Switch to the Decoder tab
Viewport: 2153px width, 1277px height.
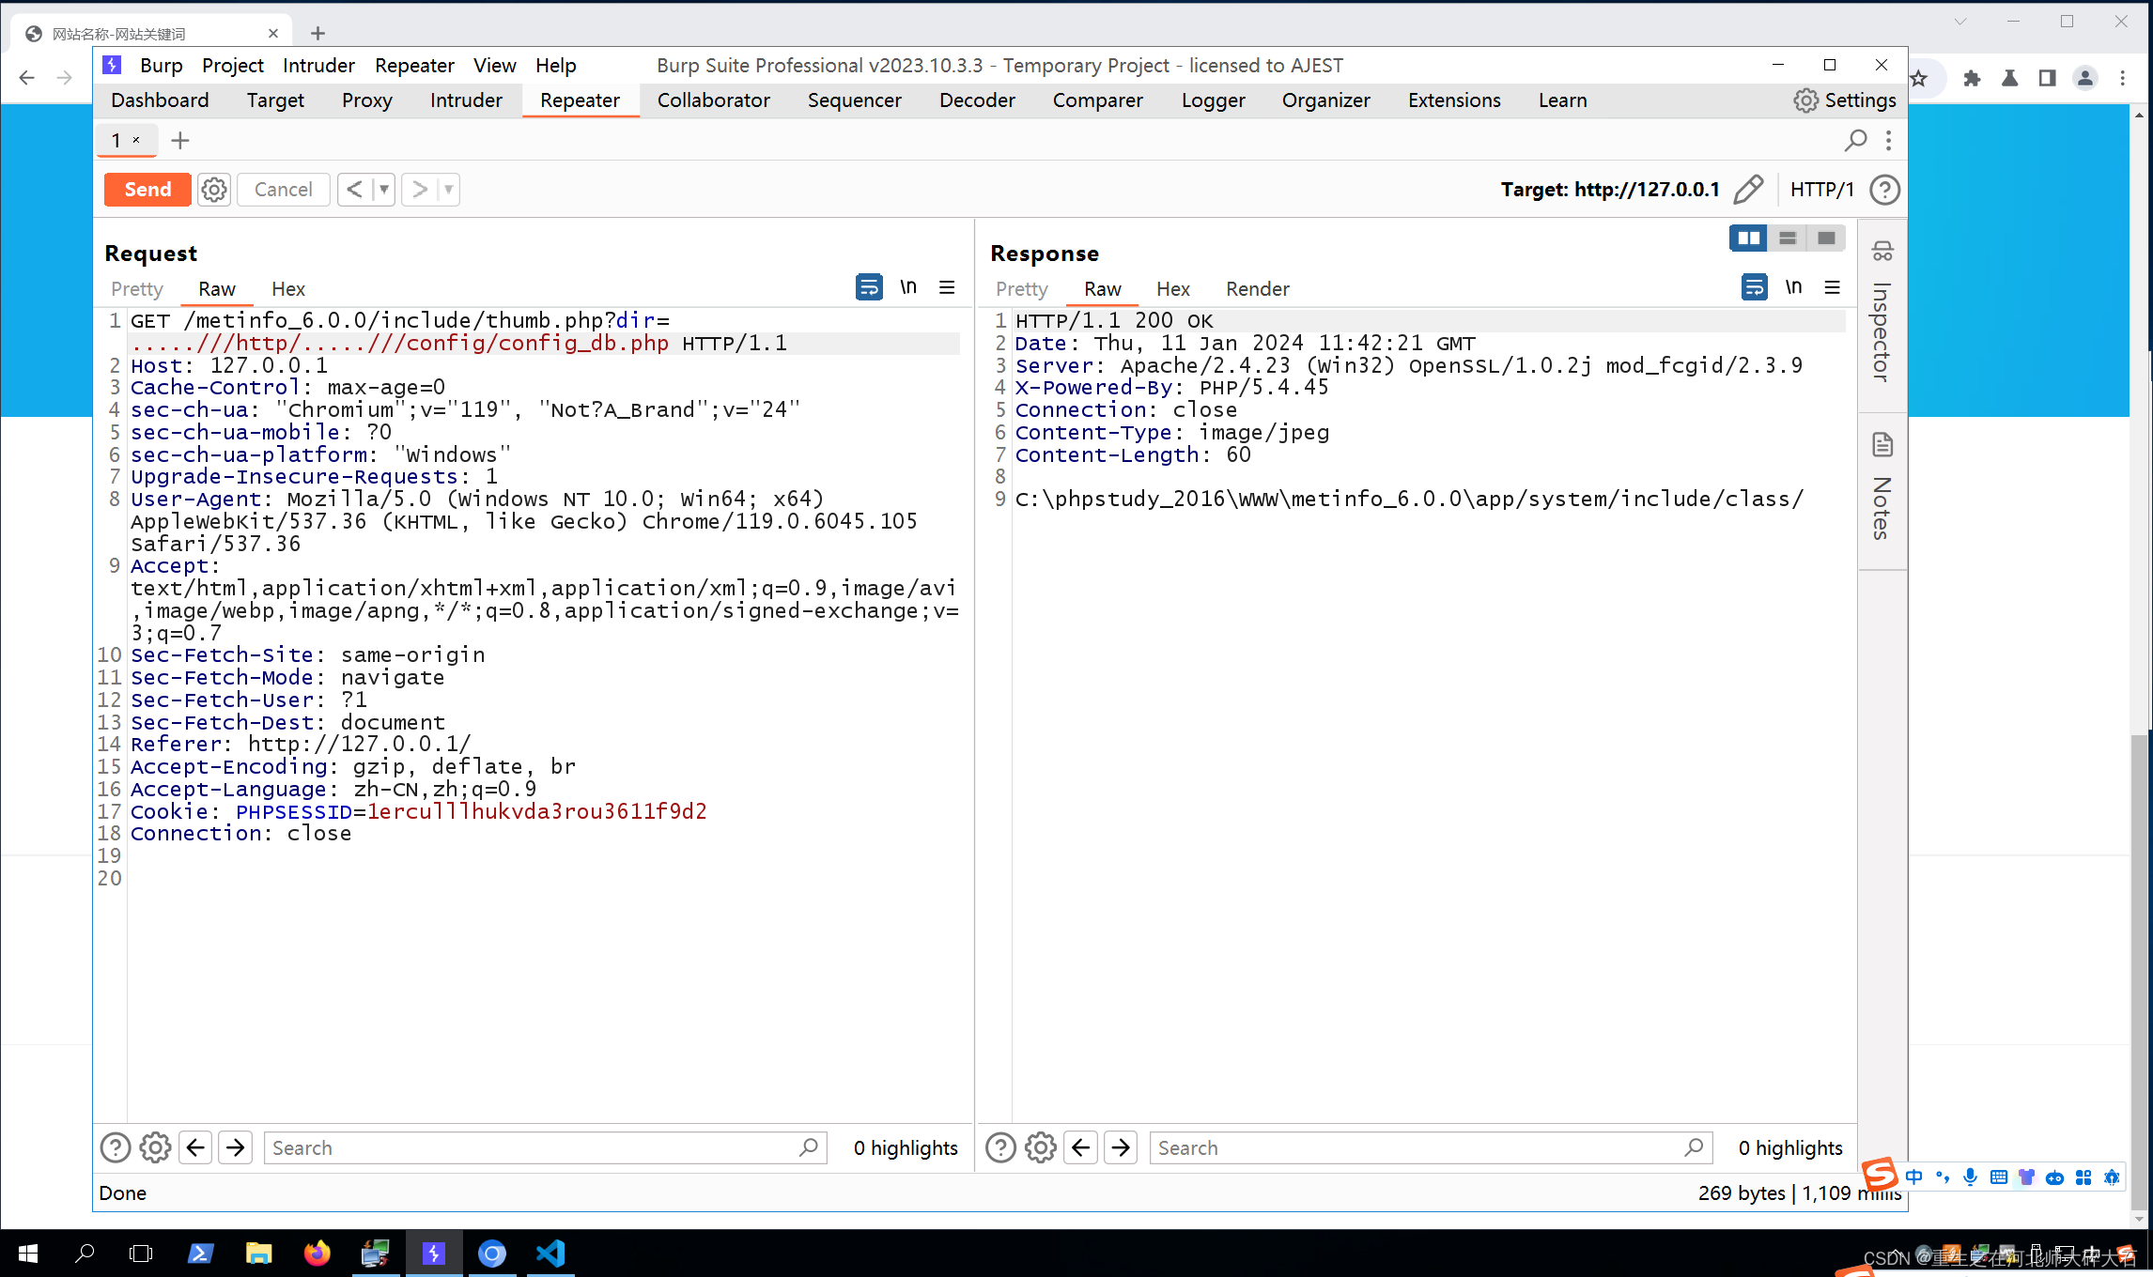[976, 100]
